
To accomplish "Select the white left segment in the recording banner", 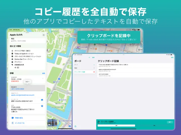I will click(x=116, y=125).
